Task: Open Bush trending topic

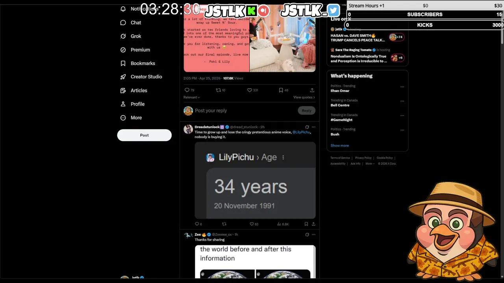Action: (335, 134)
